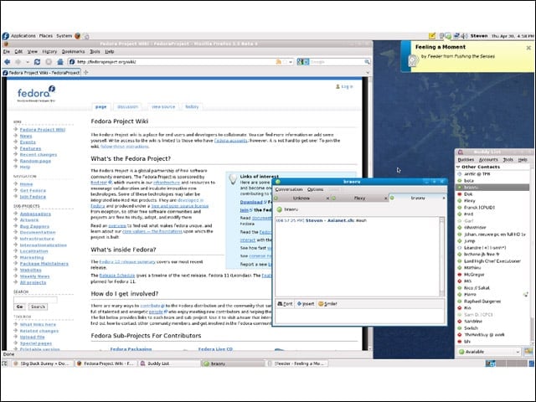Switch to the Flexy conversation tab

[359, 198]
